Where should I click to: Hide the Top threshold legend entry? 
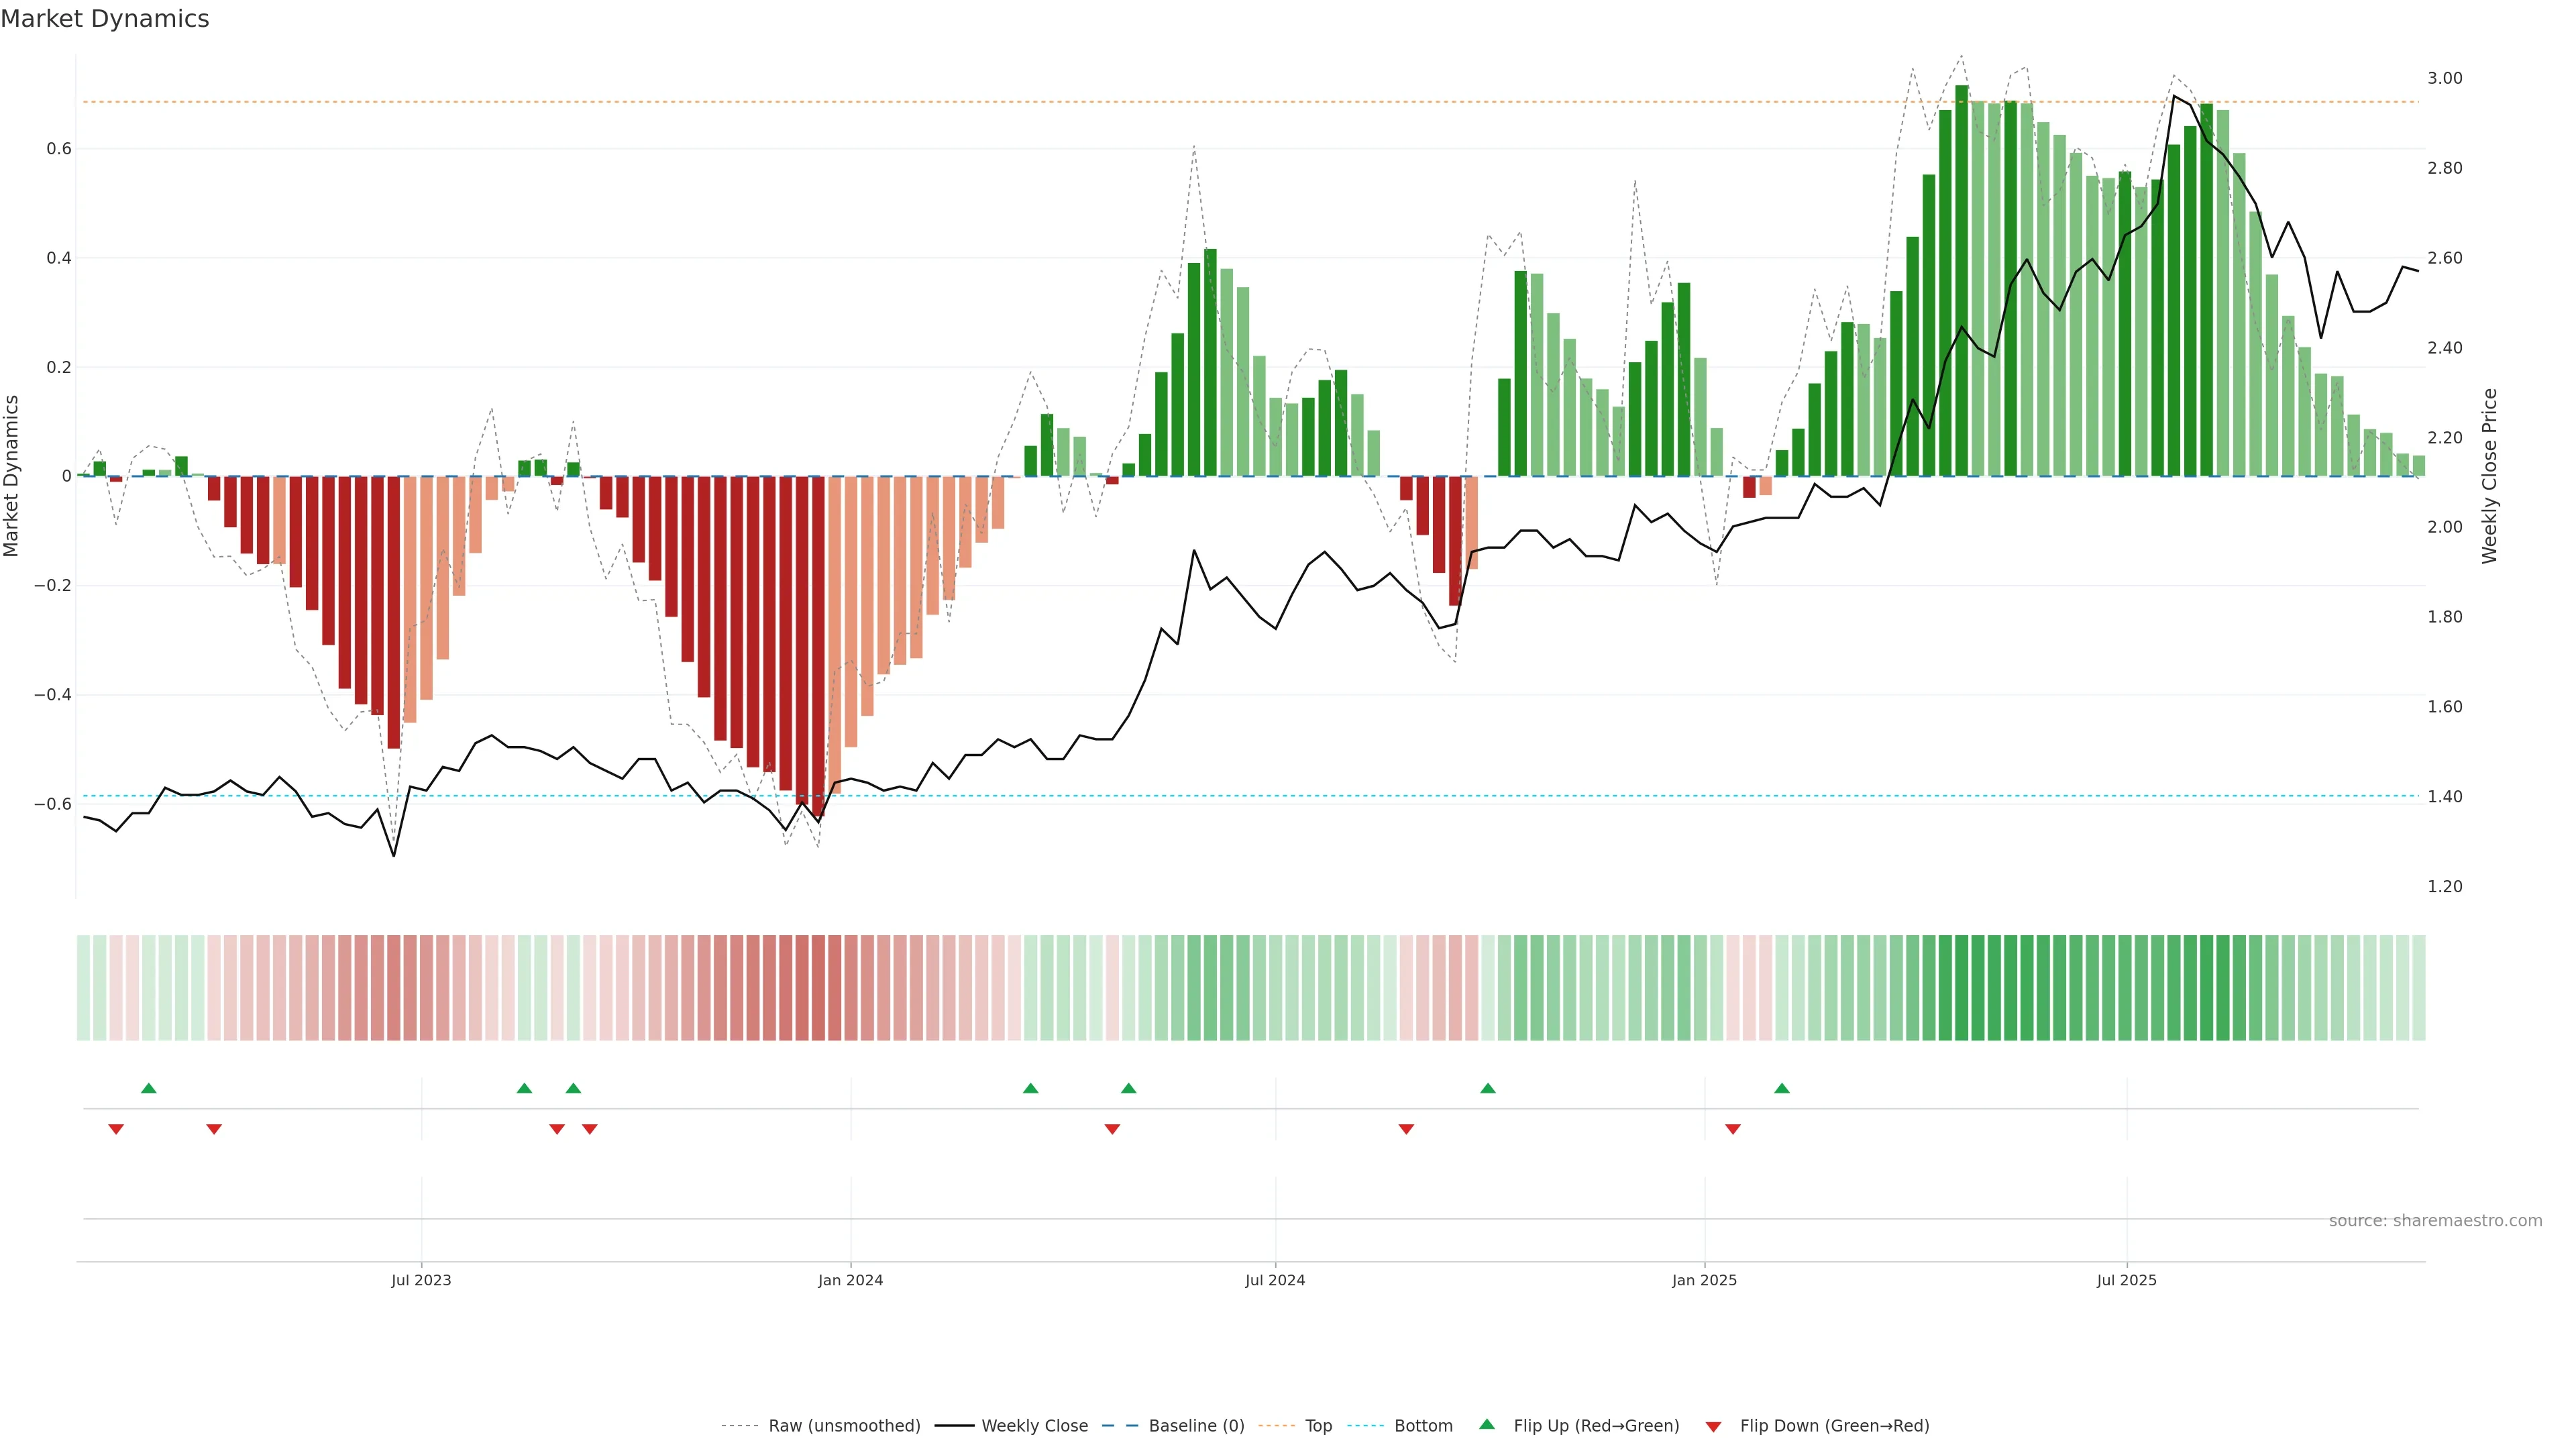[x=1318, y=1425]
